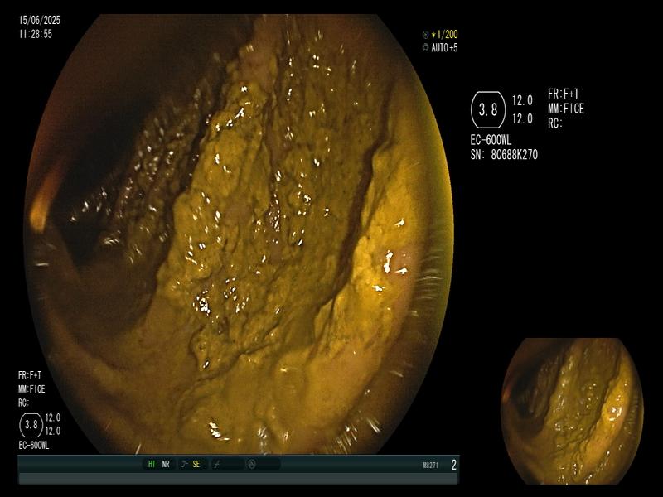Click the dim slash icon in status bar

click(217, 465)
